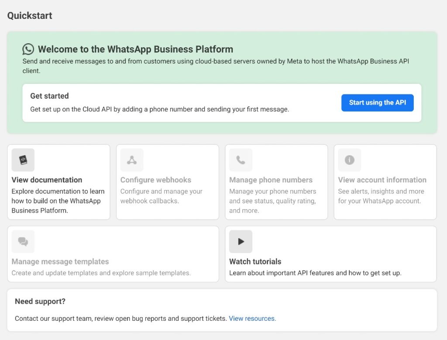The image size is (447, 340).
Task: Click the Need support section heading
Action: tap(40, 302)
